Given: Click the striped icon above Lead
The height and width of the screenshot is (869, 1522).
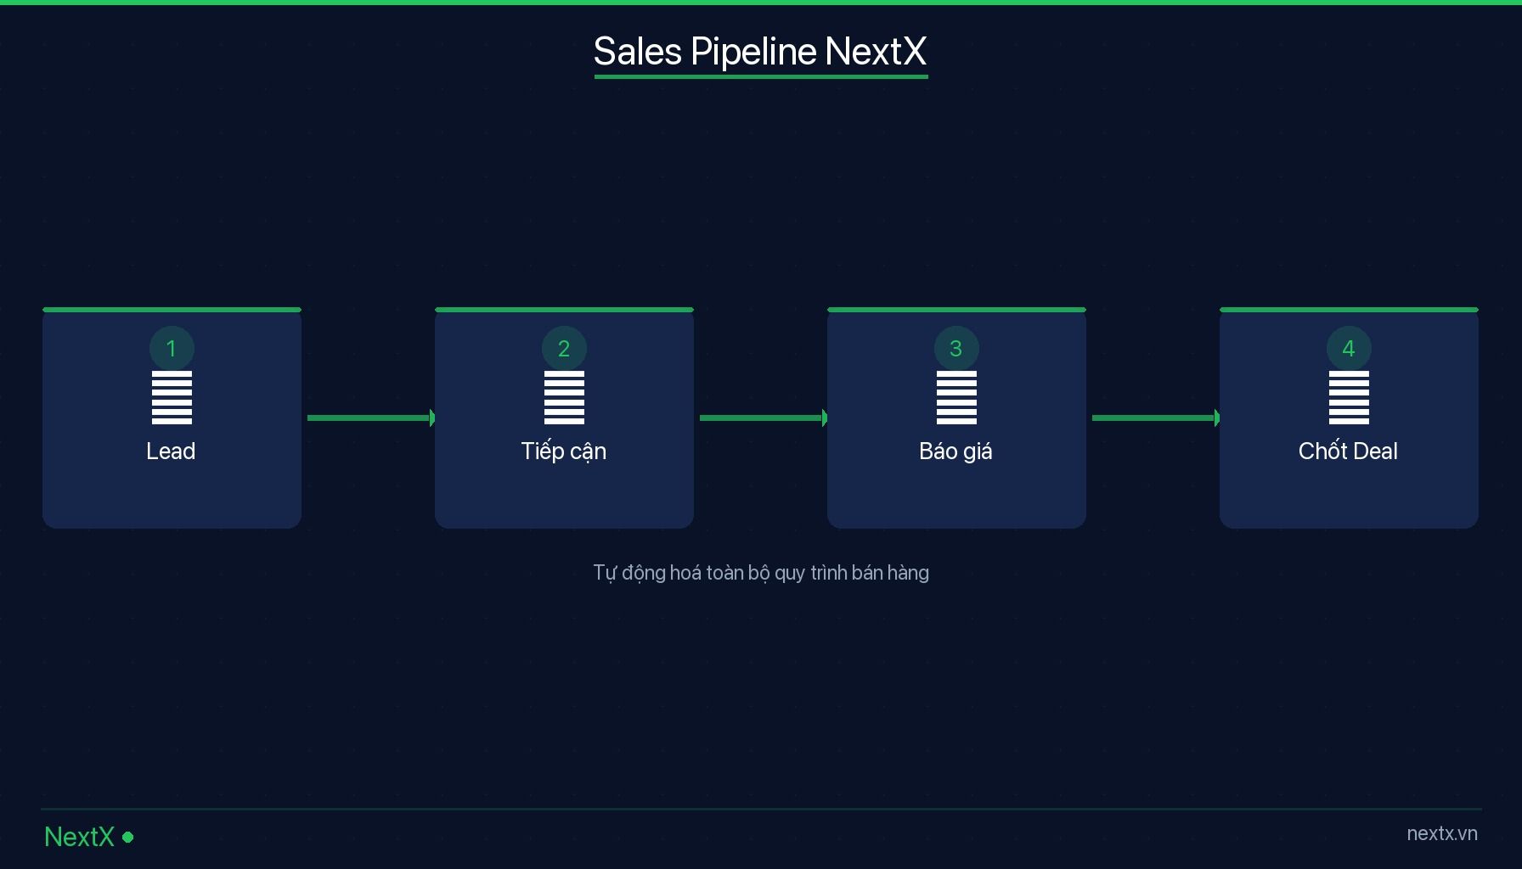Looking at the screenshot, I should (x=172, y=397).
